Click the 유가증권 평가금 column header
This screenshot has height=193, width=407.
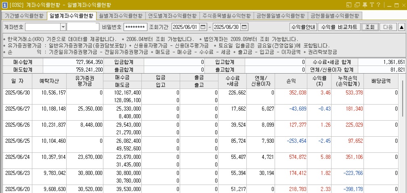(x=85, y=81)
